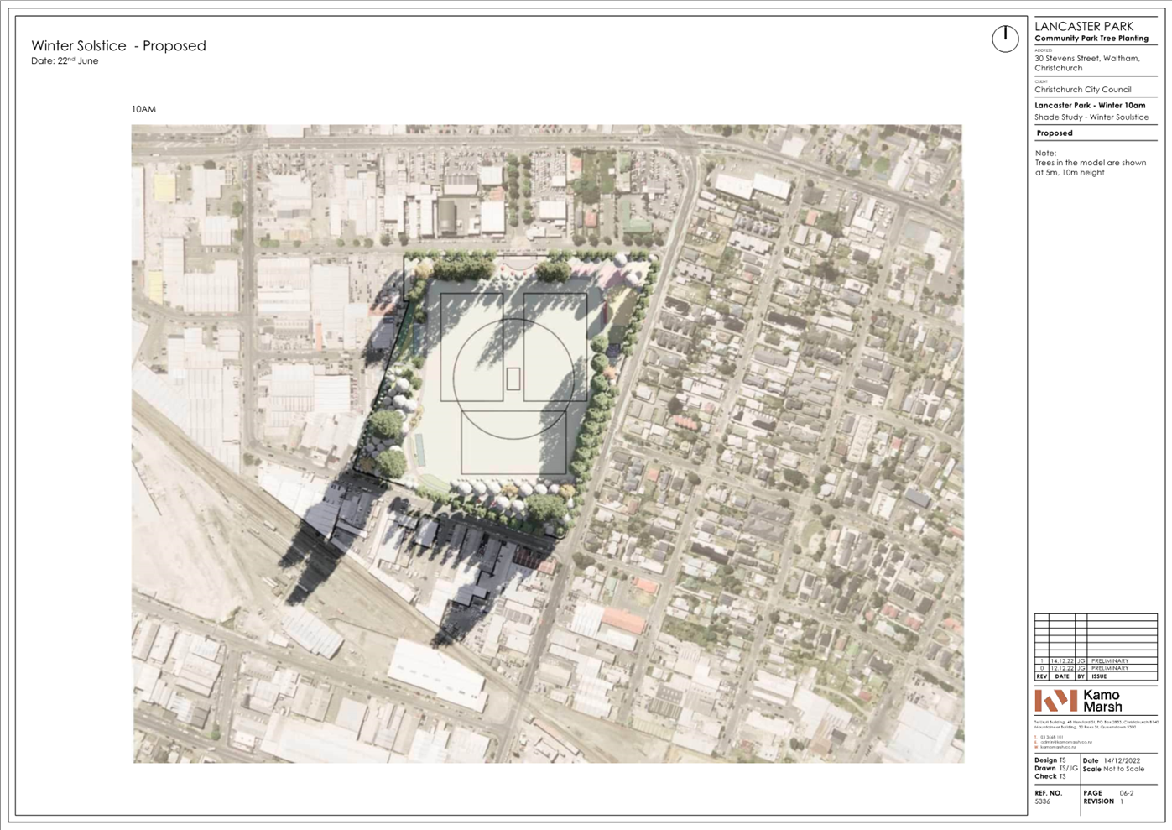Click the '12.12.22' revision date cell

point(1061,668)
